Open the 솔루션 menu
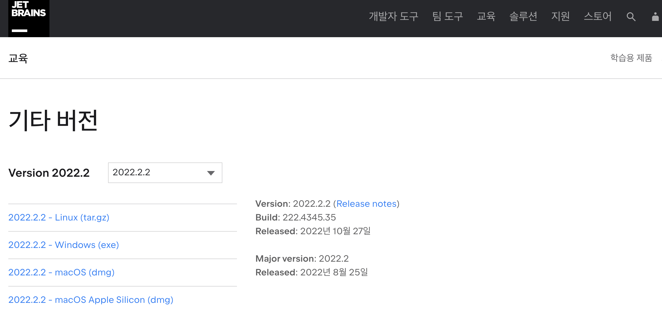Image resolution: width=662 pixels, height=314 pixels. tap(523, 16)
